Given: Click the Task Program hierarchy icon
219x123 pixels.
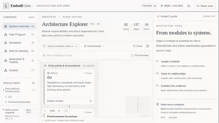Looking at the screenshot, I should point(5,35).
